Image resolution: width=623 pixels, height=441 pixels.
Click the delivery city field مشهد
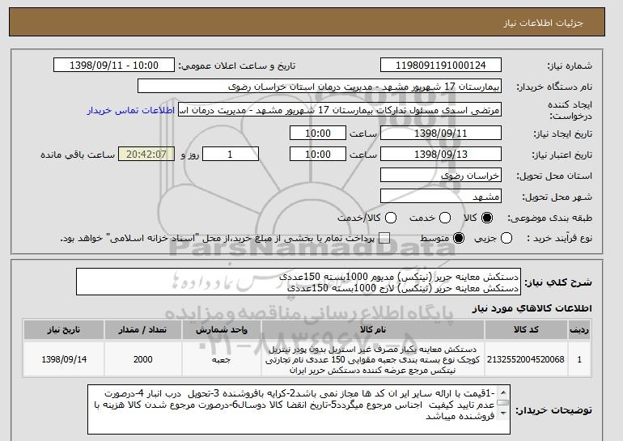441,197
